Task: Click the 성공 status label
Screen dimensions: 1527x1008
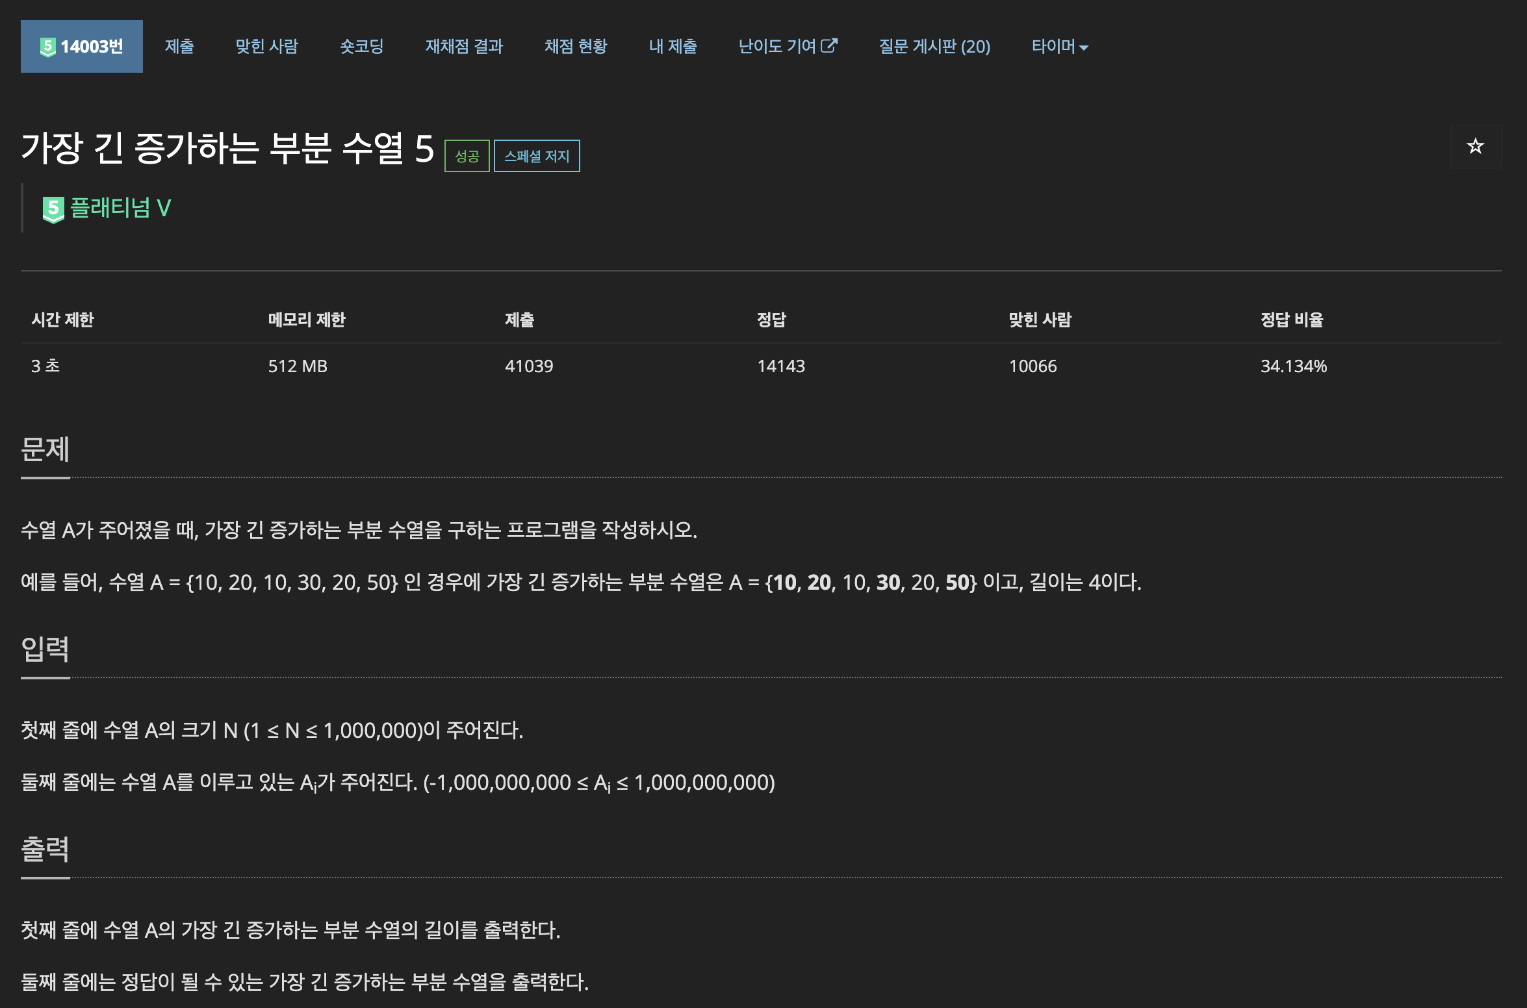Action: tap(467, 157)
